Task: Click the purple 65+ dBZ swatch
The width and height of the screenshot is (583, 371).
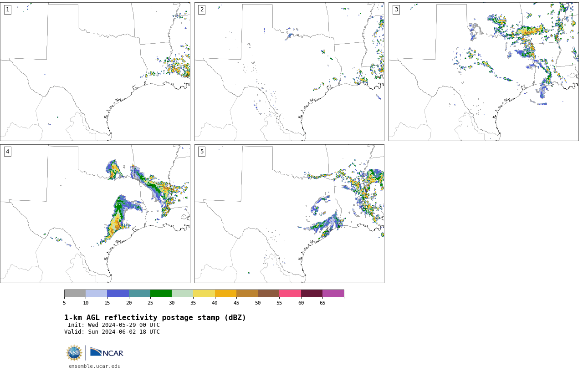Action: coord(333,293)
